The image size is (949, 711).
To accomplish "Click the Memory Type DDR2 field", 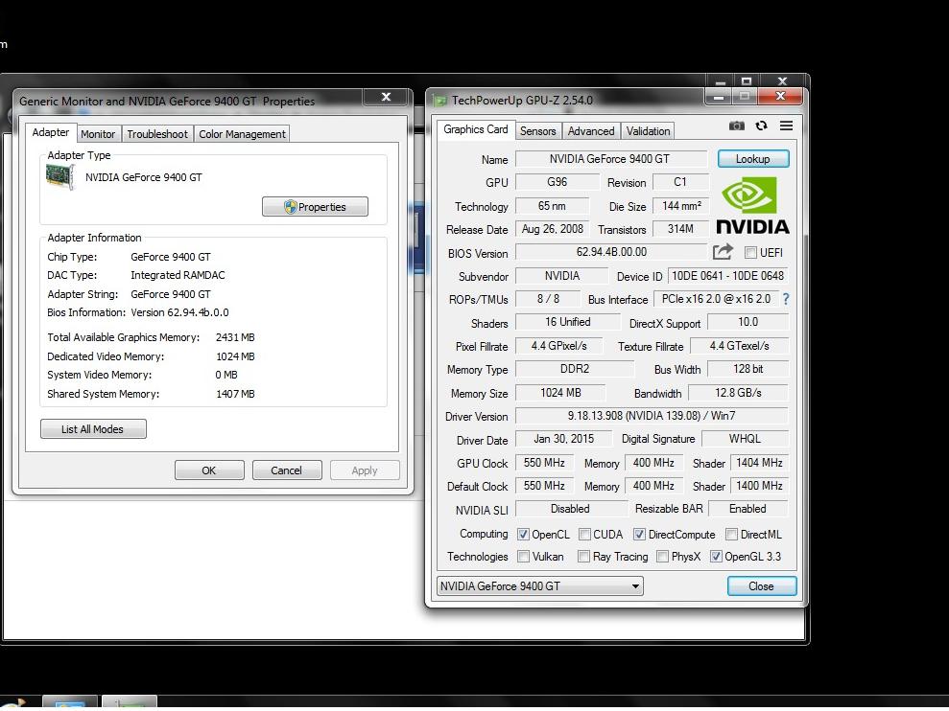I will tap(575, 369).
